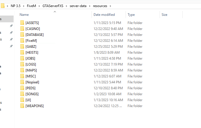Sort by Size column header
The width and height of the screenshot is (201, 128).
point(164,15)
